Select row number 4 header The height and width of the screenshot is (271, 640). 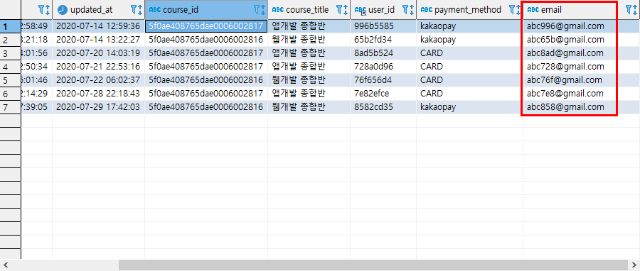(10, 67)
